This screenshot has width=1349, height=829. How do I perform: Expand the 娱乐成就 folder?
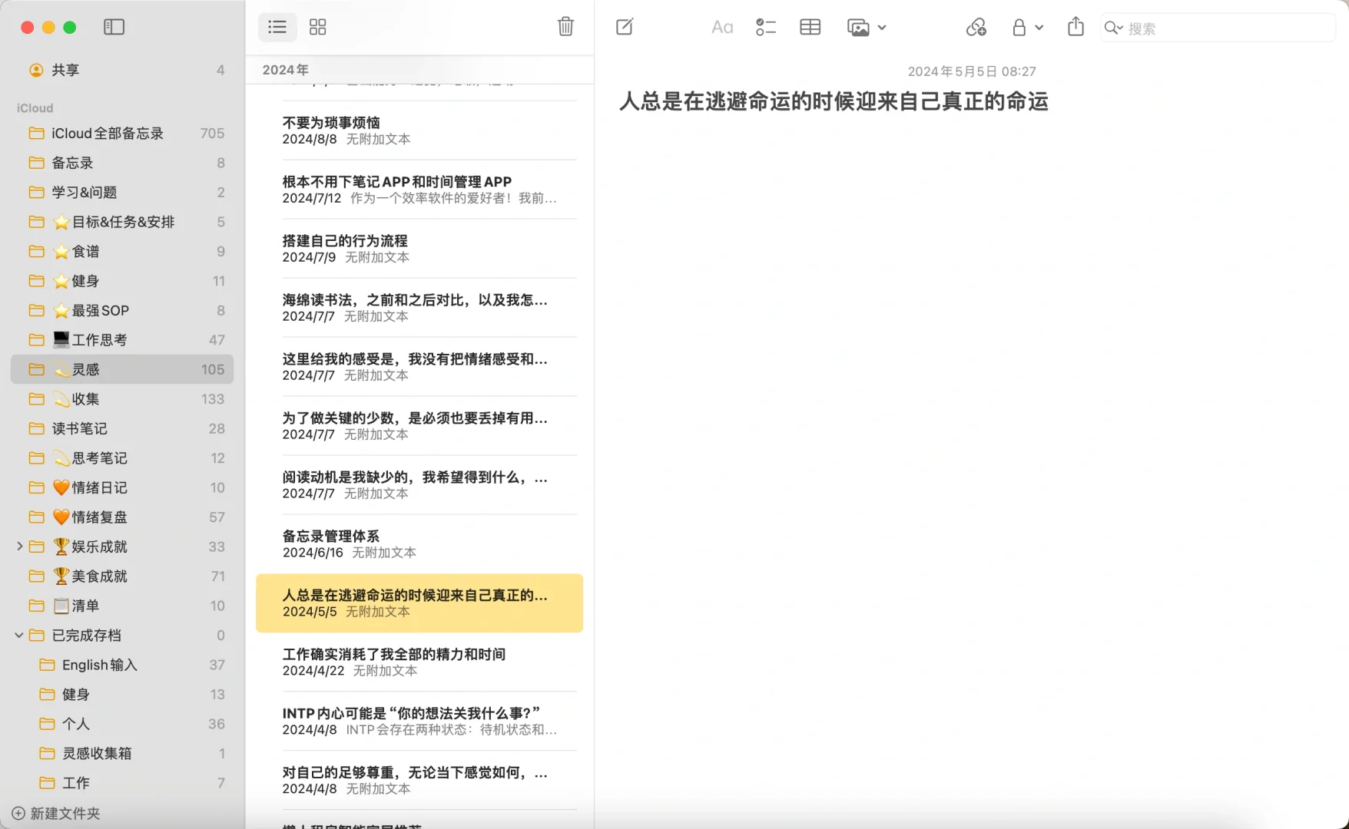[19, 547]
